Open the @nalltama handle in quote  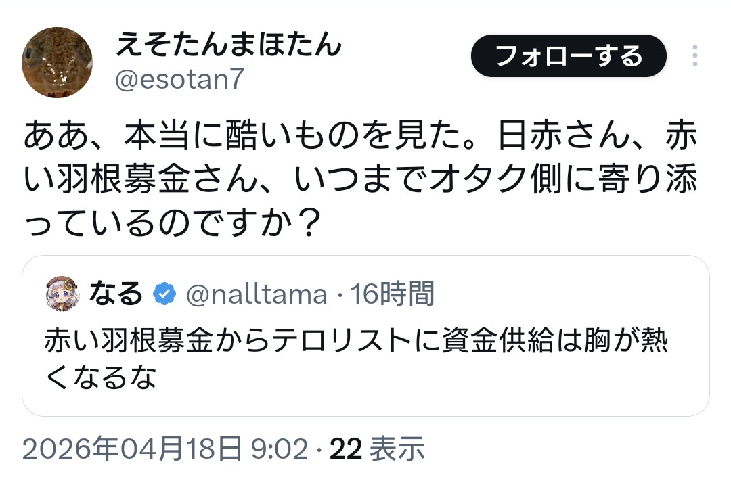[256, 294]
